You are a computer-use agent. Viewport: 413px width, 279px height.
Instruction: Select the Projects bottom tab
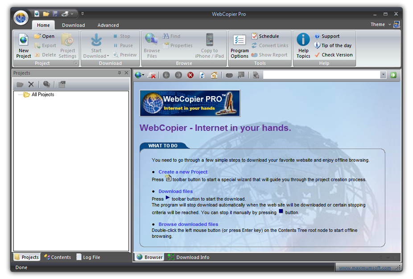tap(27, 257)
